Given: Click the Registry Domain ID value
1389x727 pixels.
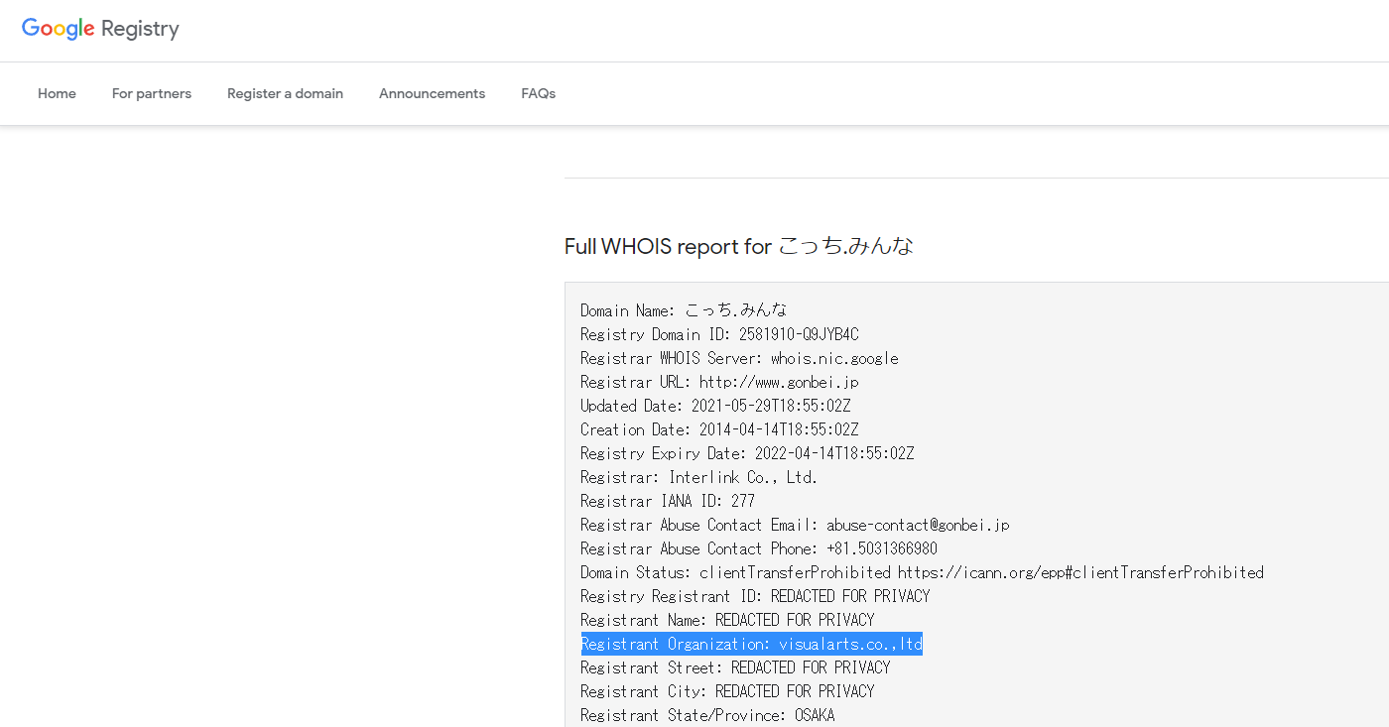Looking at the screenshot, I should coord(799,334).
